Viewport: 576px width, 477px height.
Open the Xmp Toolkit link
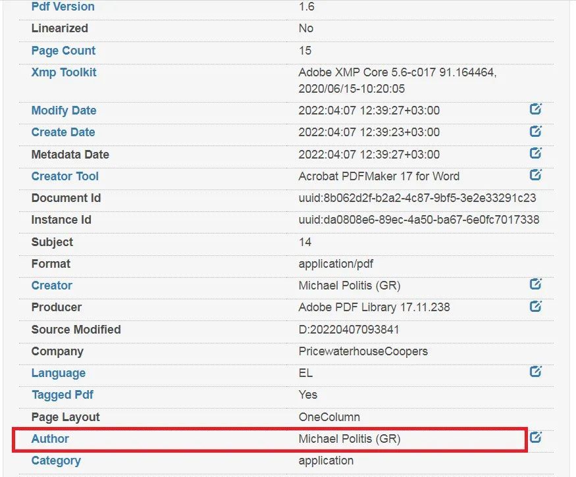[x=64, y=72]
